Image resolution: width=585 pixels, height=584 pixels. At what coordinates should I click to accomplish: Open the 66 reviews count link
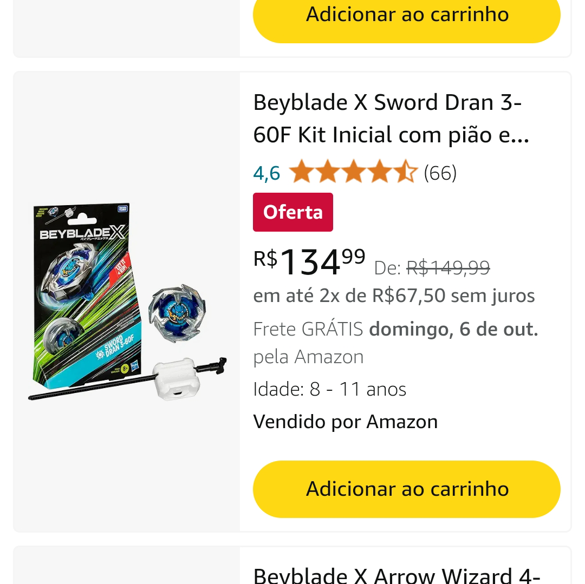click(x=440, y=173)
